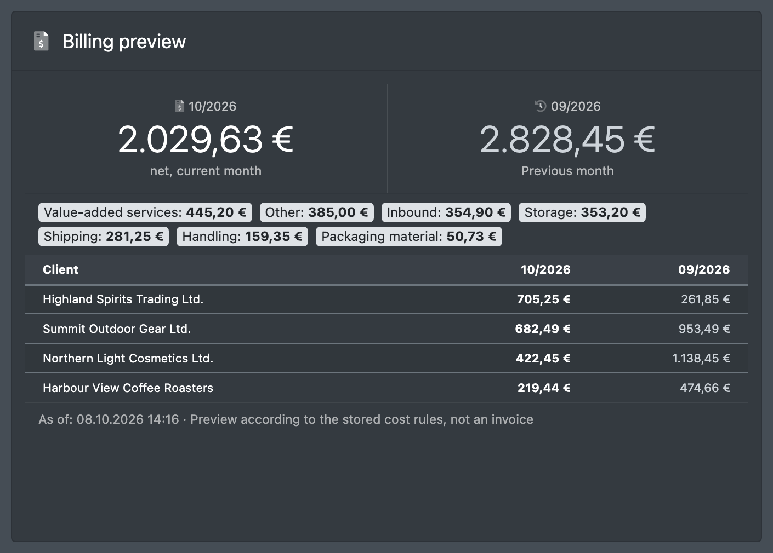Select the Summit Outdoor Gear Ltd. row

point(386,329)
